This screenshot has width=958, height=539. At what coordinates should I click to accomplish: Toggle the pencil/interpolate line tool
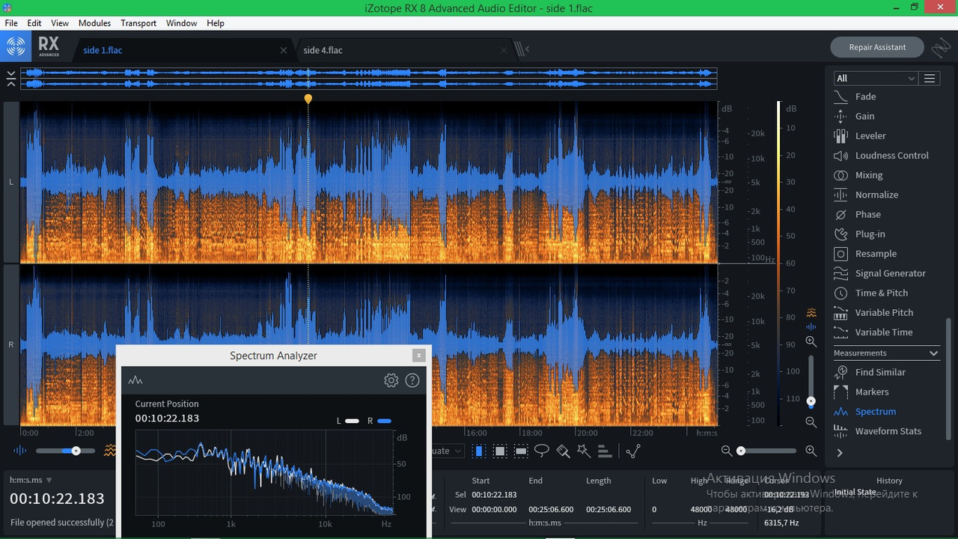[633, 451]
